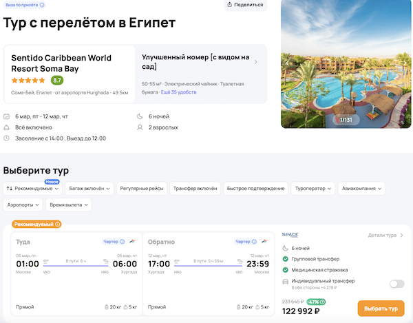
Task: Click the airline logo on Туда flight
Action: tap(131, 242)
